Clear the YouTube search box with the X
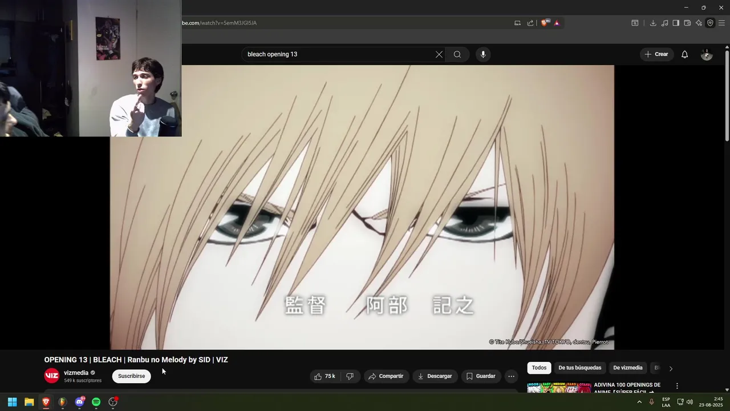This screenshot has height=411, width=730. 439,54
